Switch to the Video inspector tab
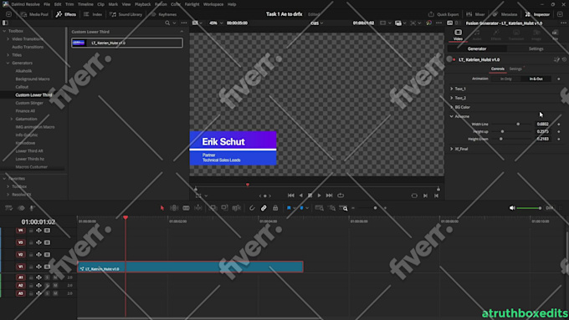The width and height of the screenshot is (569, 320). coord(458,35)
